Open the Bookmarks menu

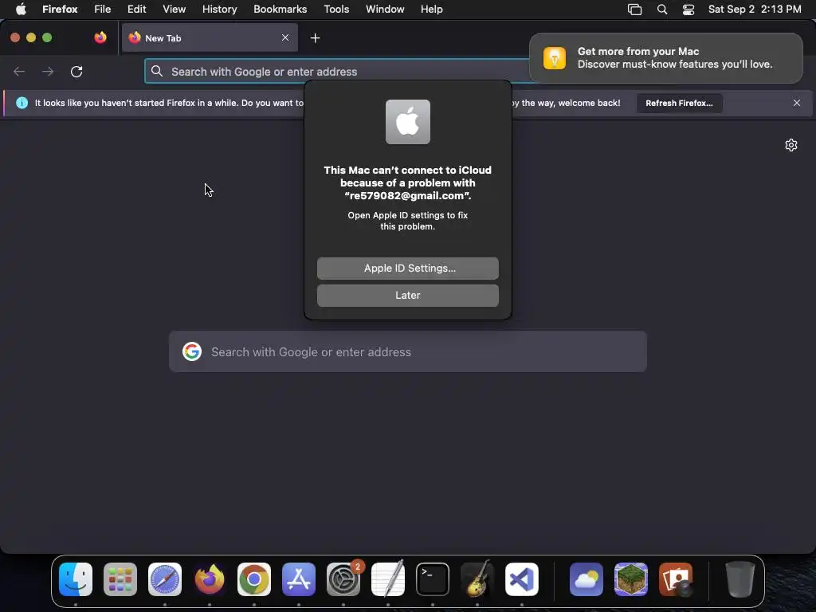point(280,10)
